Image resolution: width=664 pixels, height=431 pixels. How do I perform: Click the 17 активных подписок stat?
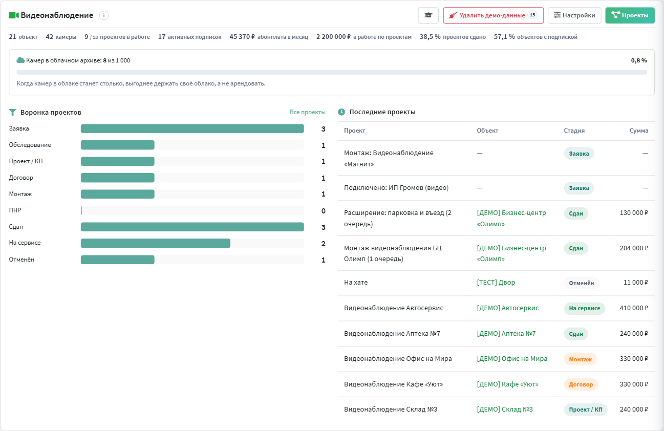pos(190,37)
